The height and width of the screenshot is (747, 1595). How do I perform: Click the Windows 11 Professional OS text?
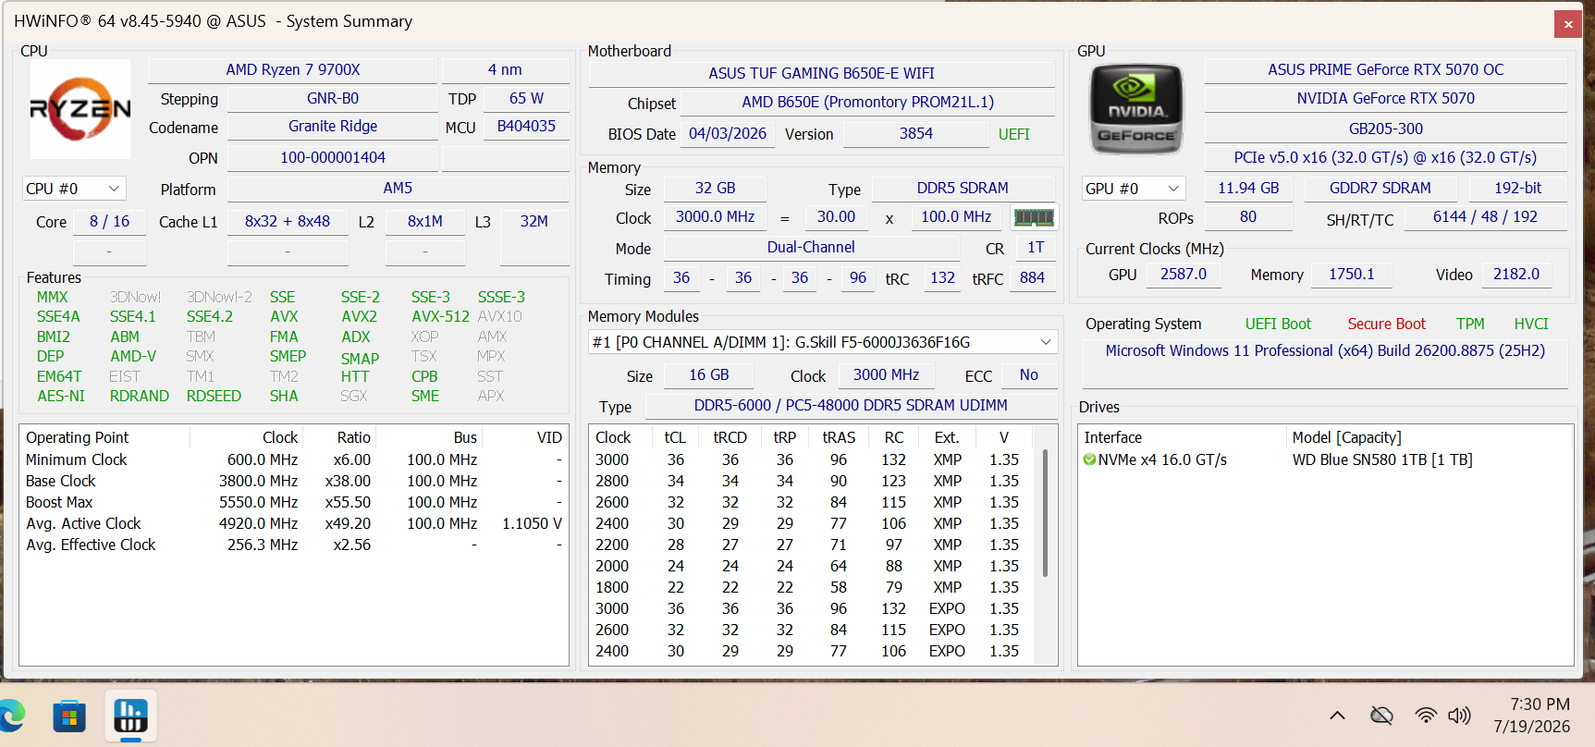coord(1325,350)
